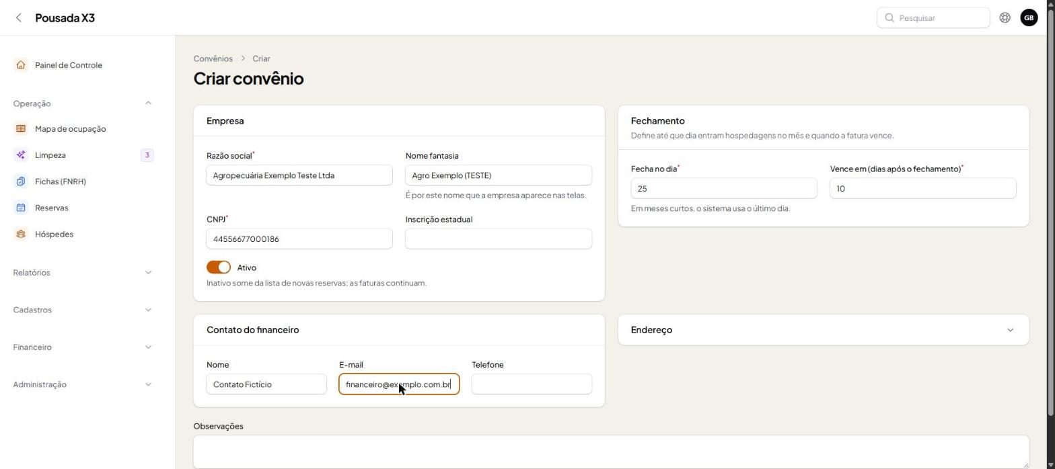1055x469 pixels.
Task: Click the Vence em days field
Action: 923,189
